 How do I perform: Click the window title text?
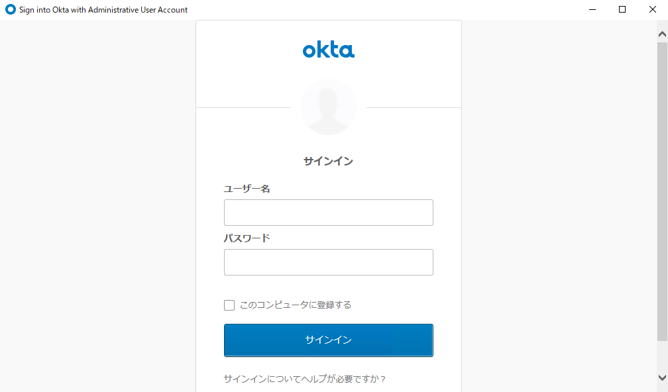coord(103,10)
